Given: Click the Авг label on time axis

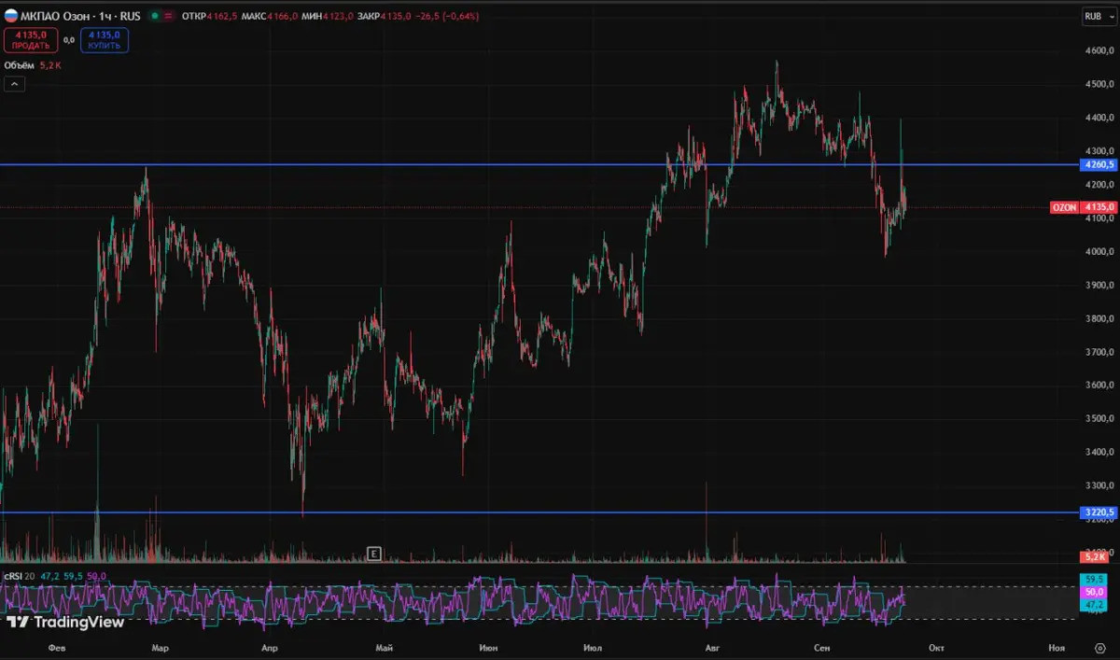Looking at the screenshot, I should click(713, 648).
